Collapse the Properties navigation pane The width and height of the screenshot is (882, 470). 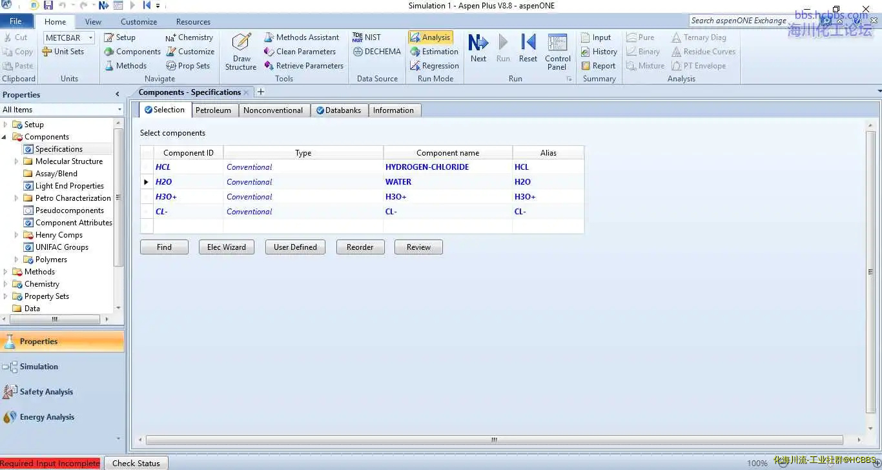point(117,94)
